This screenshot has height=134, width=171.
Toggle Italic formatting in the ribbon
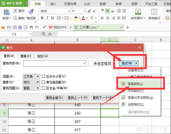point(47,18)
